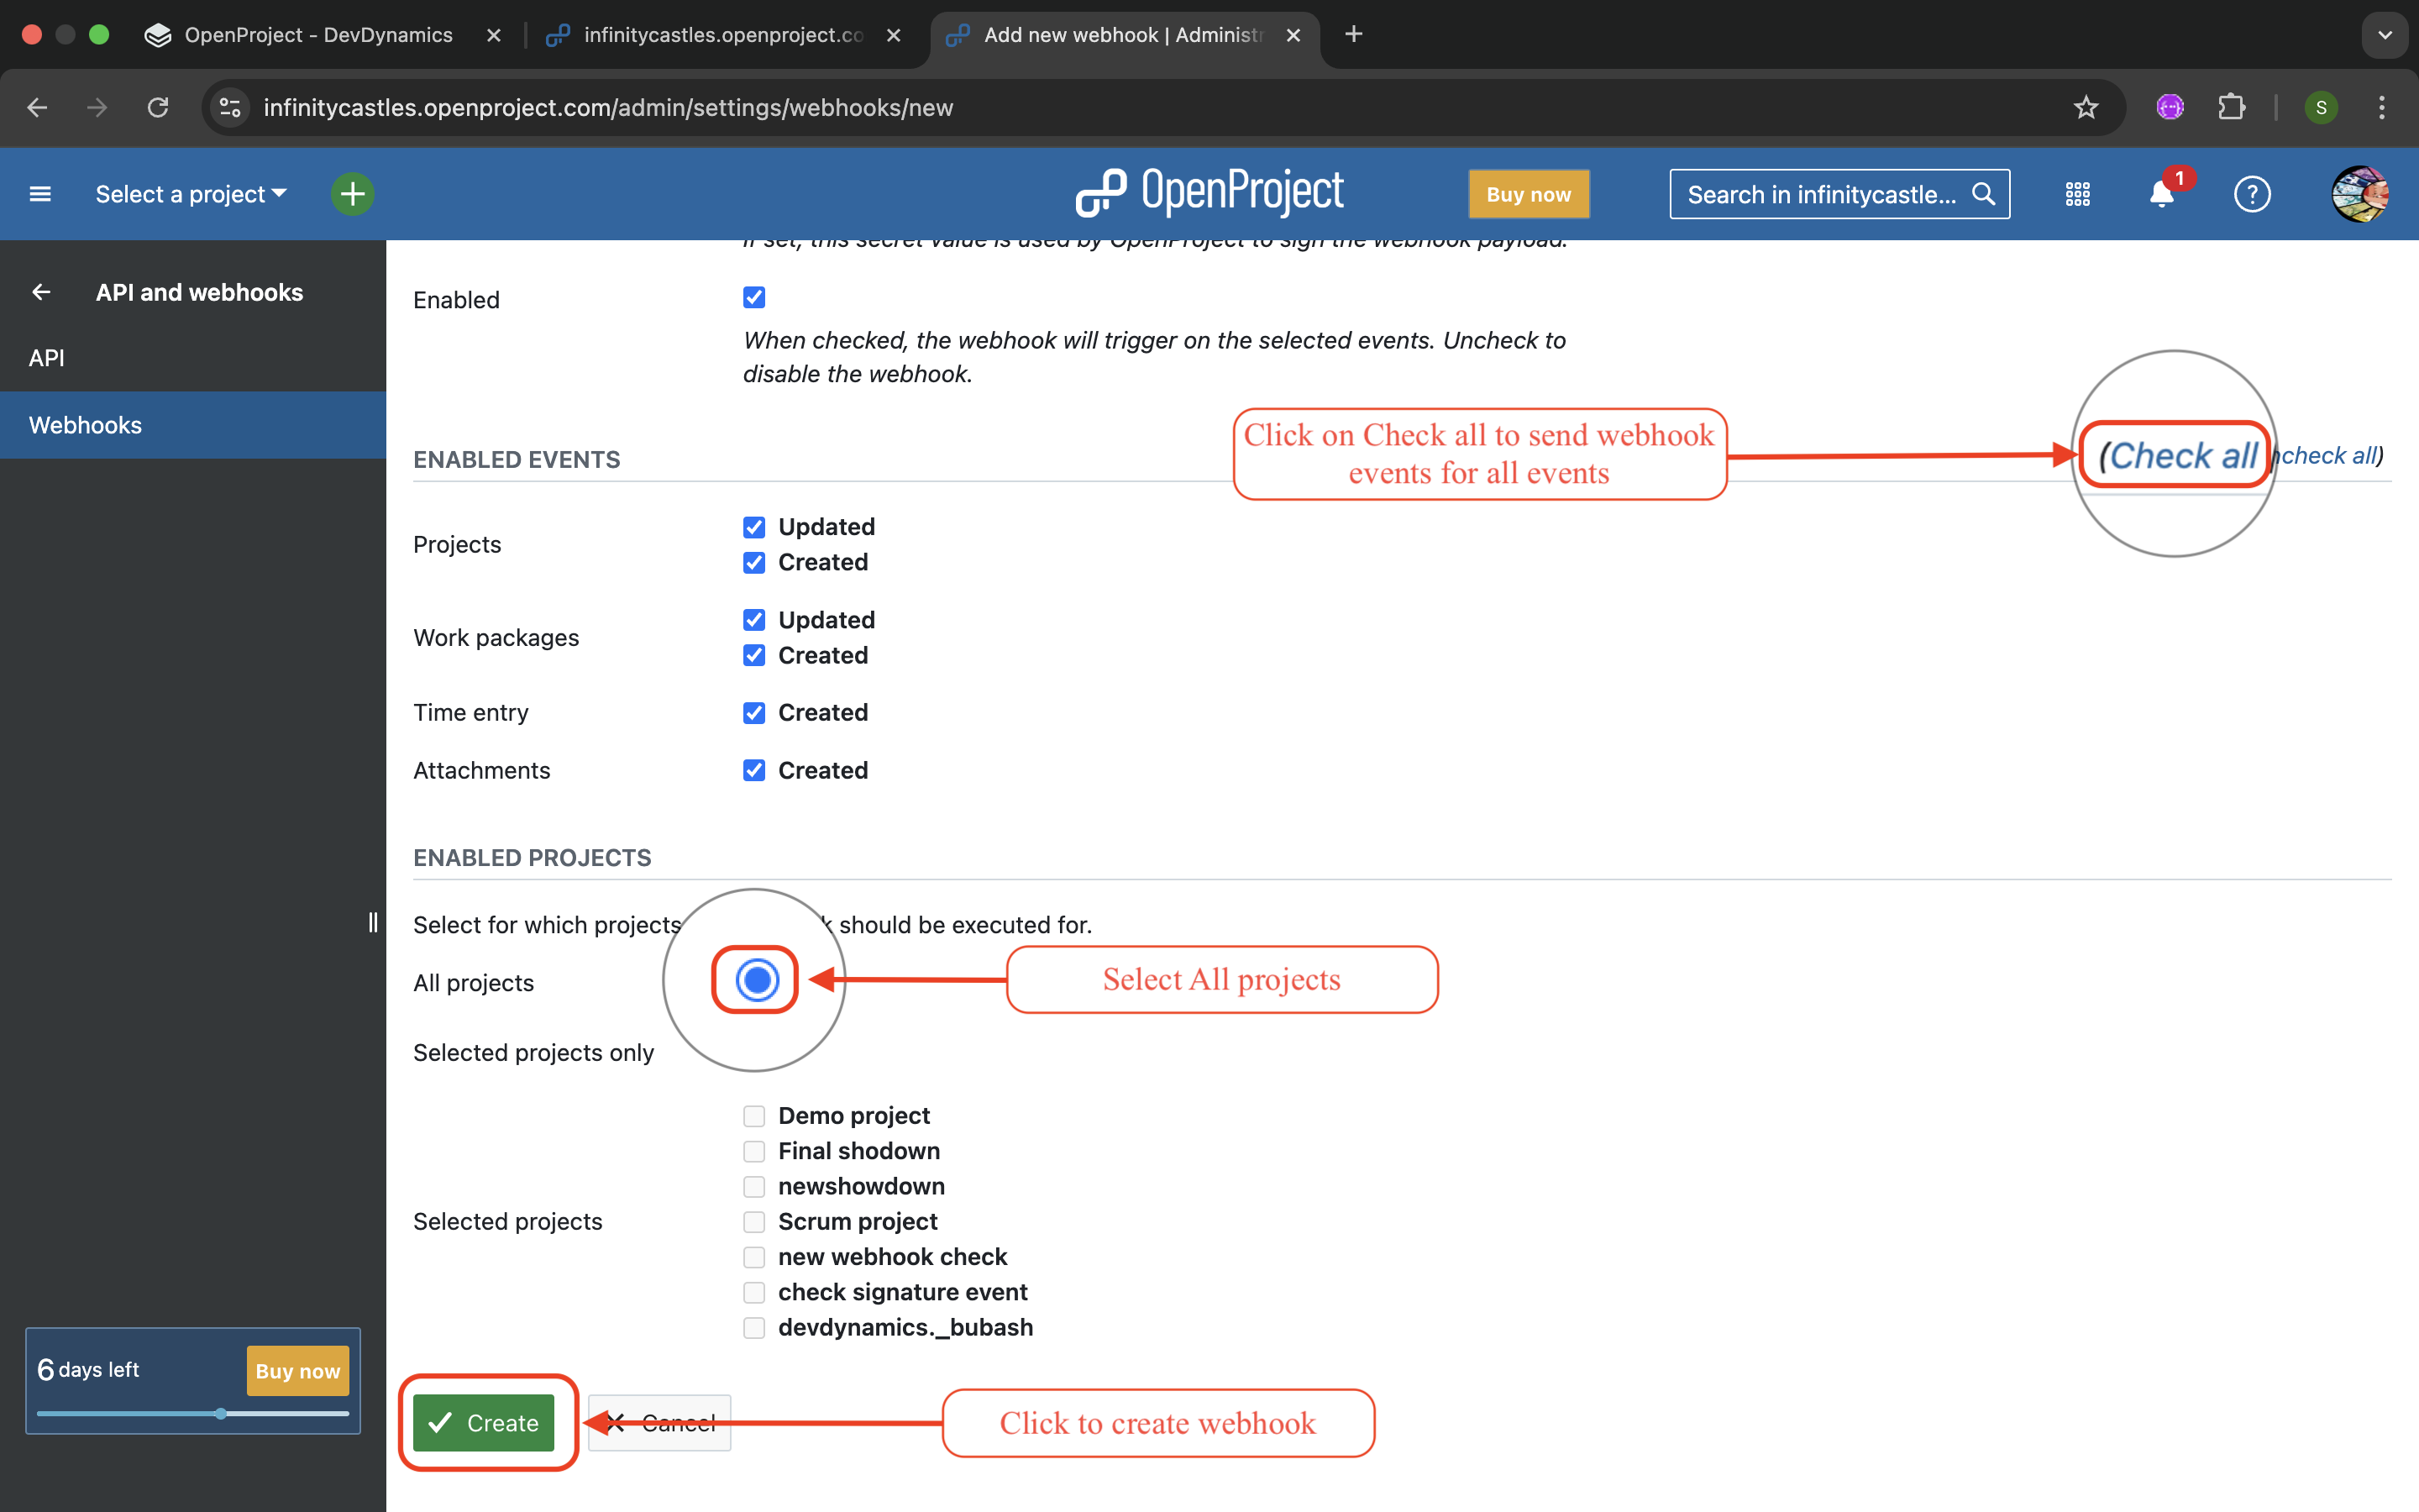The width and height of the screenshot is (2419, 1512).
Task: Switch to the OpenProject - DevDynamics tab
Action: coord(317,35)
